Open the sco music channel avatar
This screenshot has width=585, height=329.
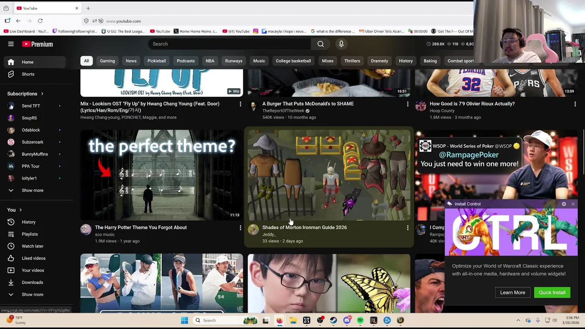coord(86,229)
